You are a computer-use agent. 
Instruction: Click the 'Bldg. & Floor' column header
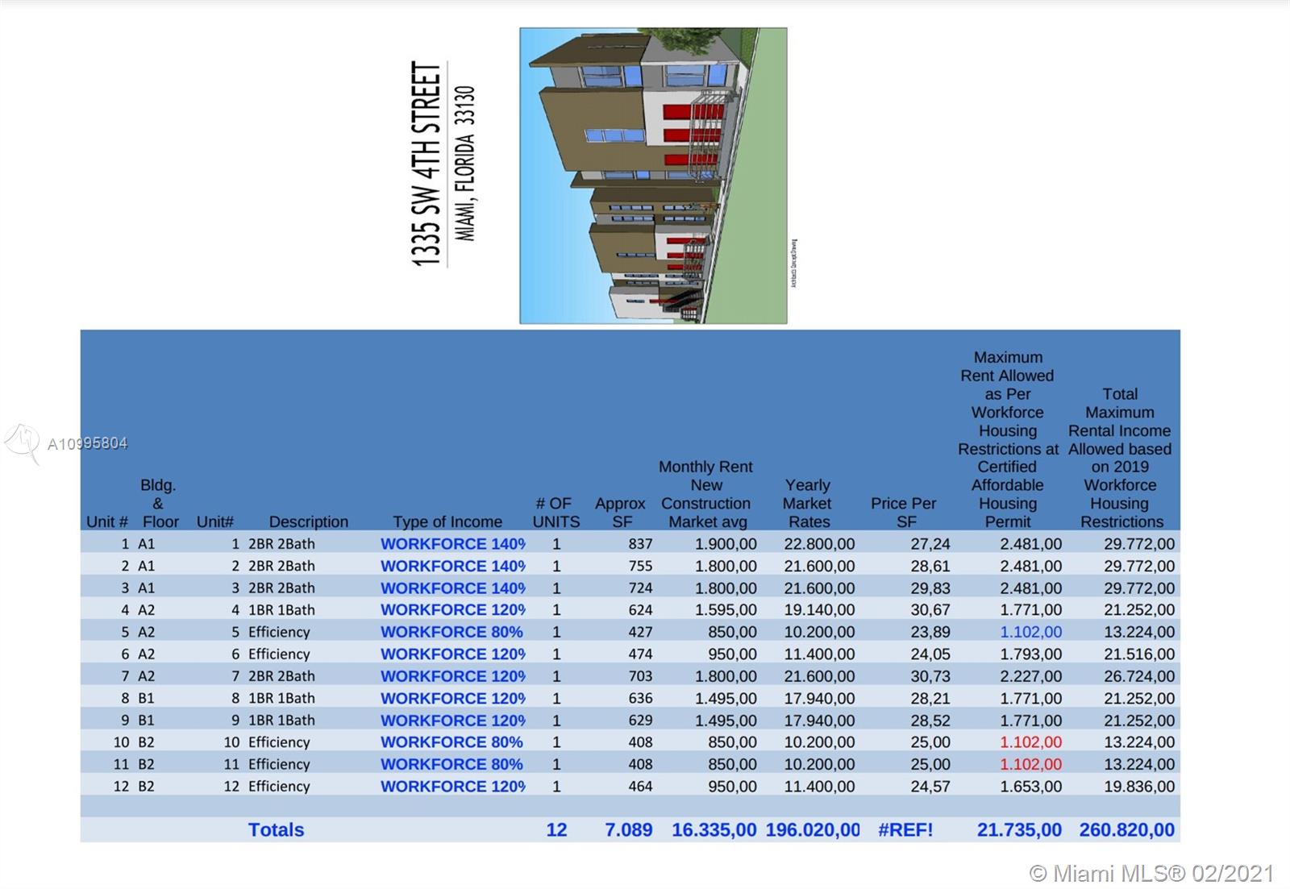pyautogui.click(x=159, y=504)
